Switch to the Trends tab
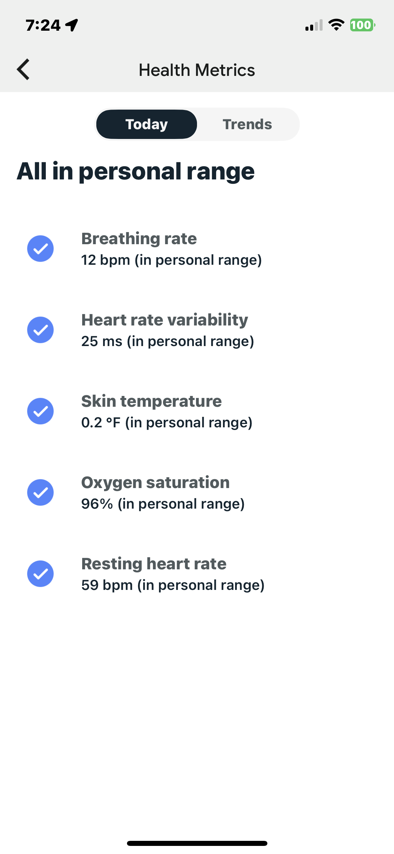The width and height of the screenshot is (394, 854). 247,124
